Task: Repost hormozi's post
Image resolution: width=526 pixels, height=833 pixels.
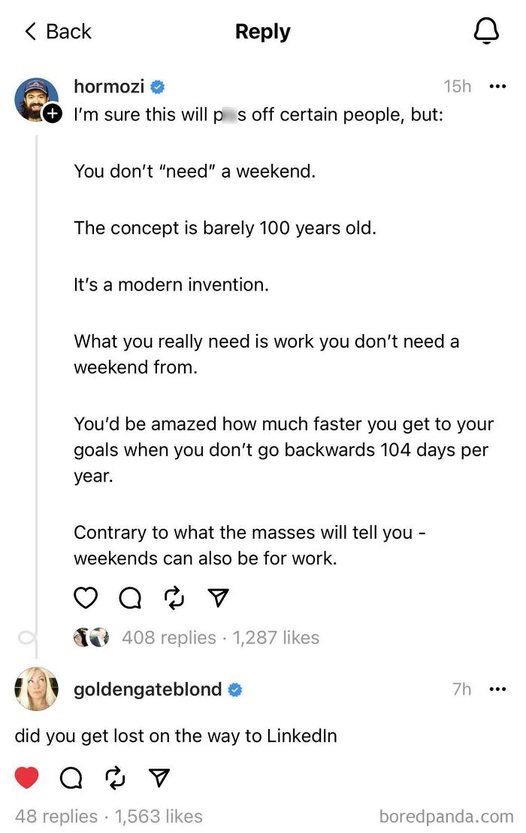Action: tap(174, 597)
